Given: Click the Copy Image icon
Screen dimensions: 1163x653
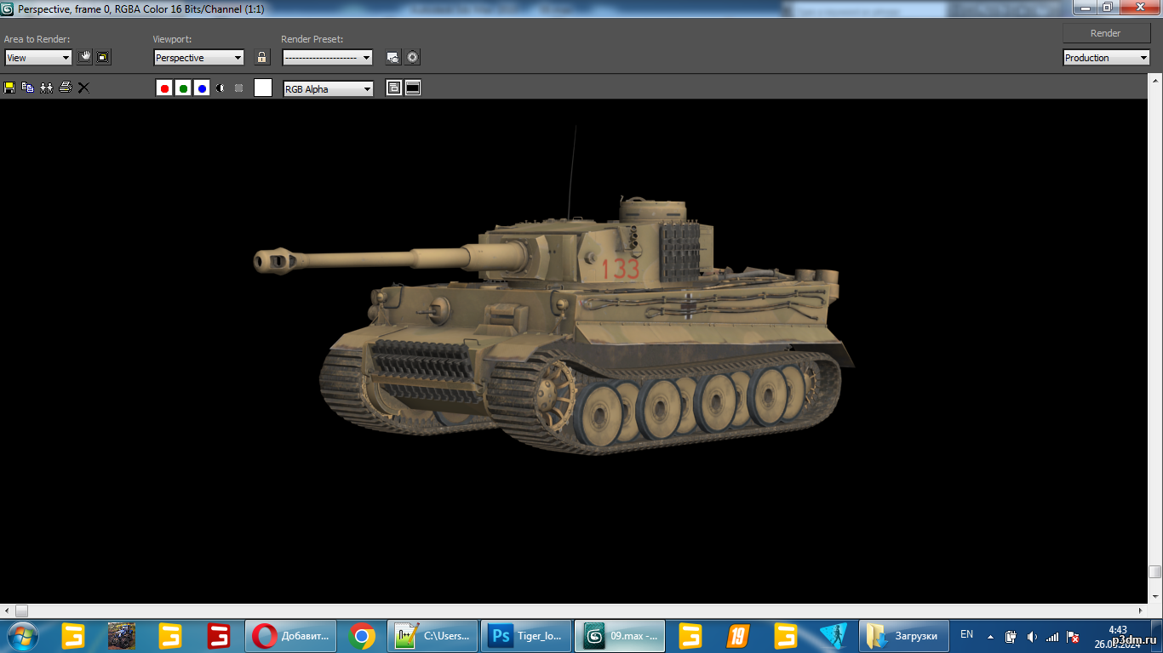Looking at the screenshot, I should pyautogui.click(x=27, y=88).
